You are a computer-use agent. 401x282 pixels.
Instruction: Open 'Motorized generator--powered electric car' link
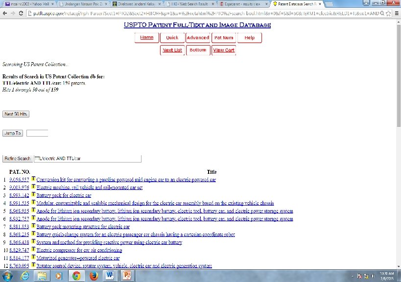pyautogui.click(x=78, y=258)
